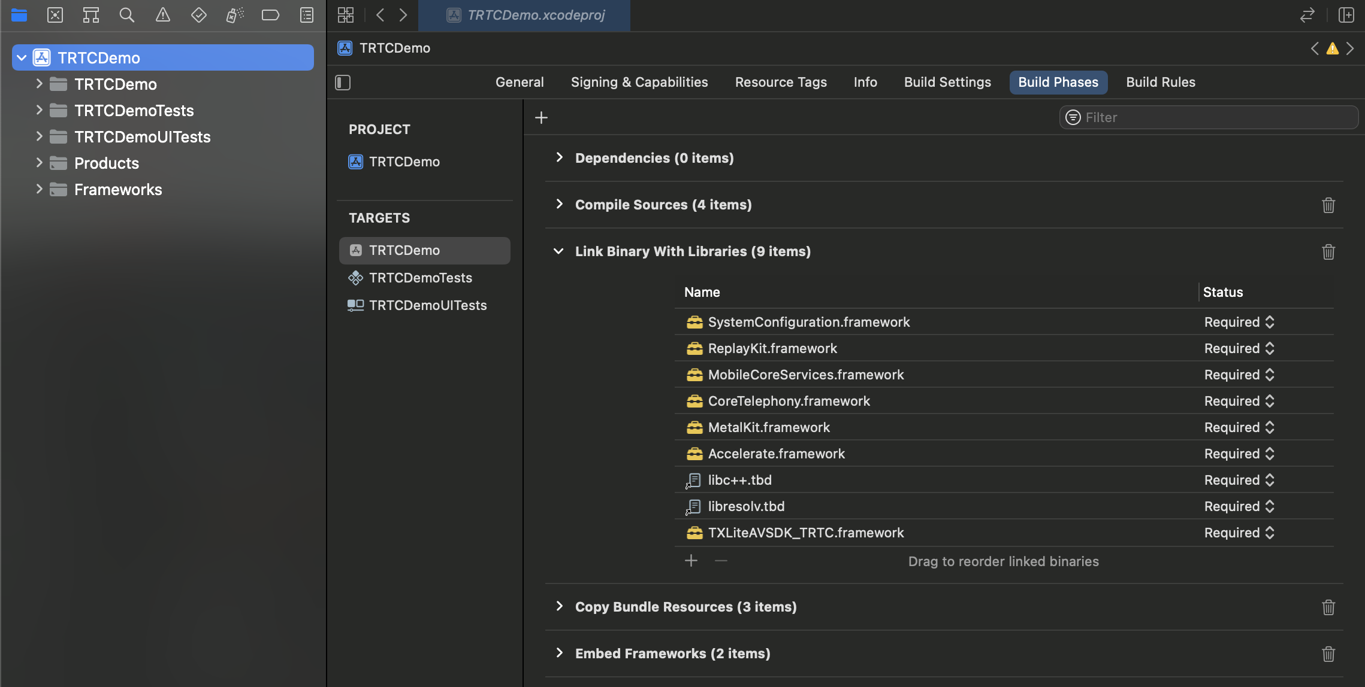Change status stepper for ReplayKit.framework
The height and width of the screenshot is (687, 1365).
tap(1270, 348)
